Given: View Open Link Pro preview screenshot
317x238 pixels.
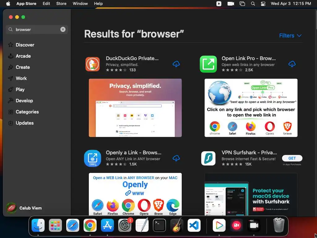Looking at the screenshot, I should [251, 108].
